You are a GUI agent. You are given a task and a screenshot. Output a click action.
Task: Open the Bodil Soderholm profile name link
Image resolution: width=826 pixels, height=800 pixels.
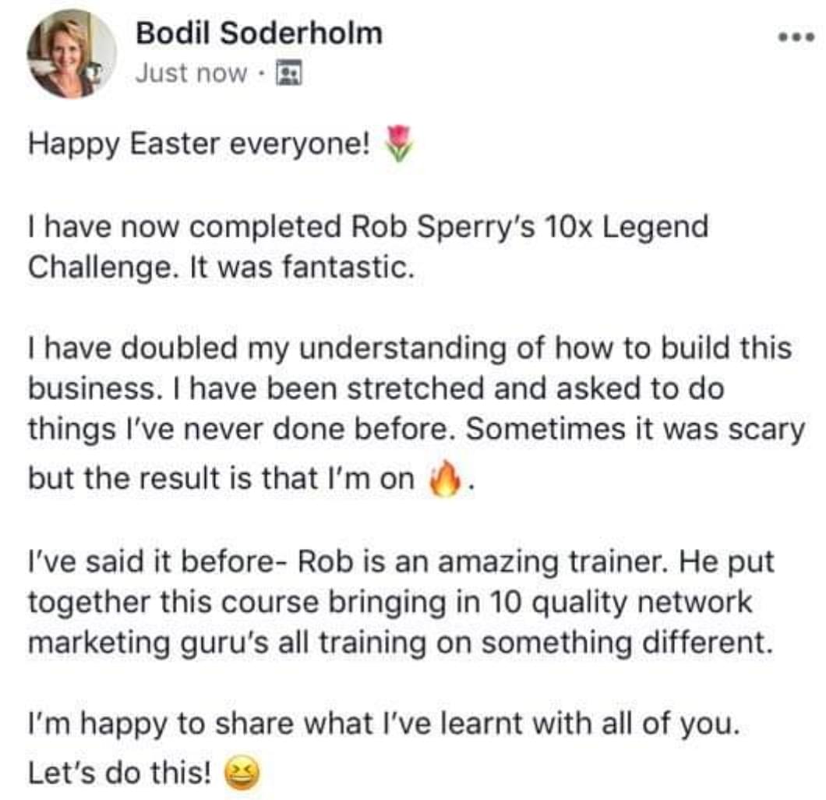click(x=259, y=34)
